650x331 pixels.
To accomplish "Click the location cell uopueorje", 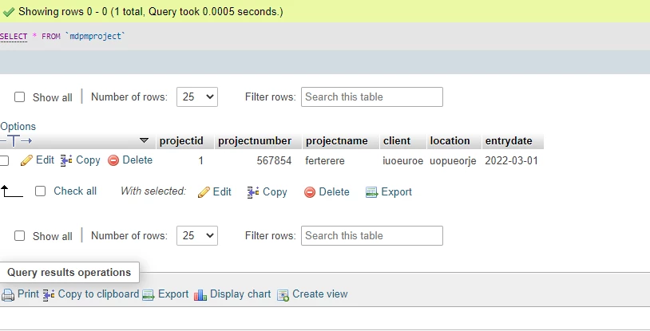I will click(x=453, y=161).
